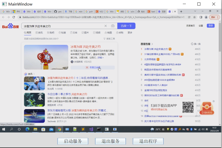222x148 pixels.
Task: Click the 详细 link in the top result
Action: 100,58
